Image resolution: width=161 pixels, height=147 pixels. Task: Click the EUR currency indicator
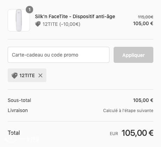114,134
